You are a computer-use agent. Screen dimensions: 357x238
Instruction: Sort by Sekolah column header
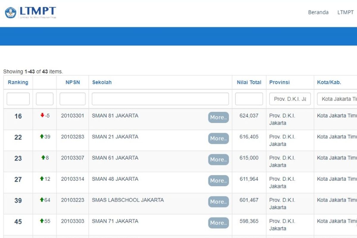[102, 82]
